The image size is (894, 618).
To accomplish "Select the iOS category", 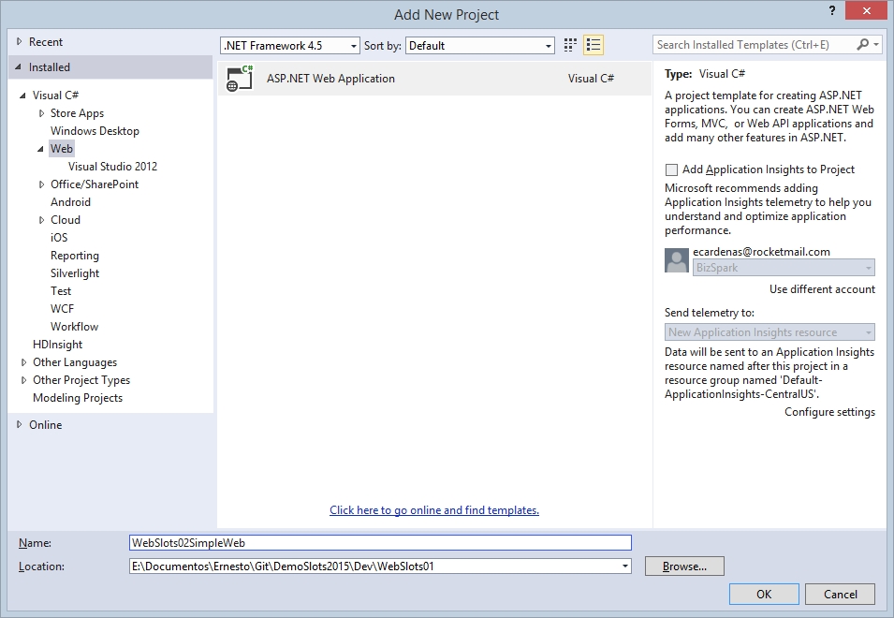I will tap(59, 238).
